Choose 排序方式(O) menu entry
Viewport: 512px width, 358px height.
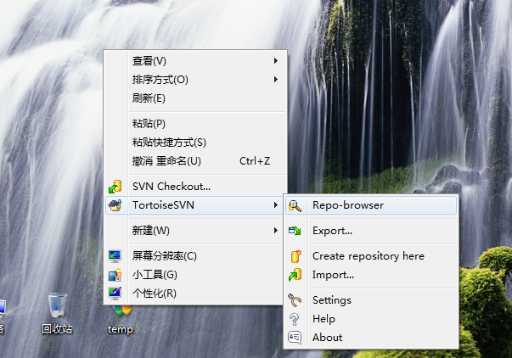pos(195,79)
